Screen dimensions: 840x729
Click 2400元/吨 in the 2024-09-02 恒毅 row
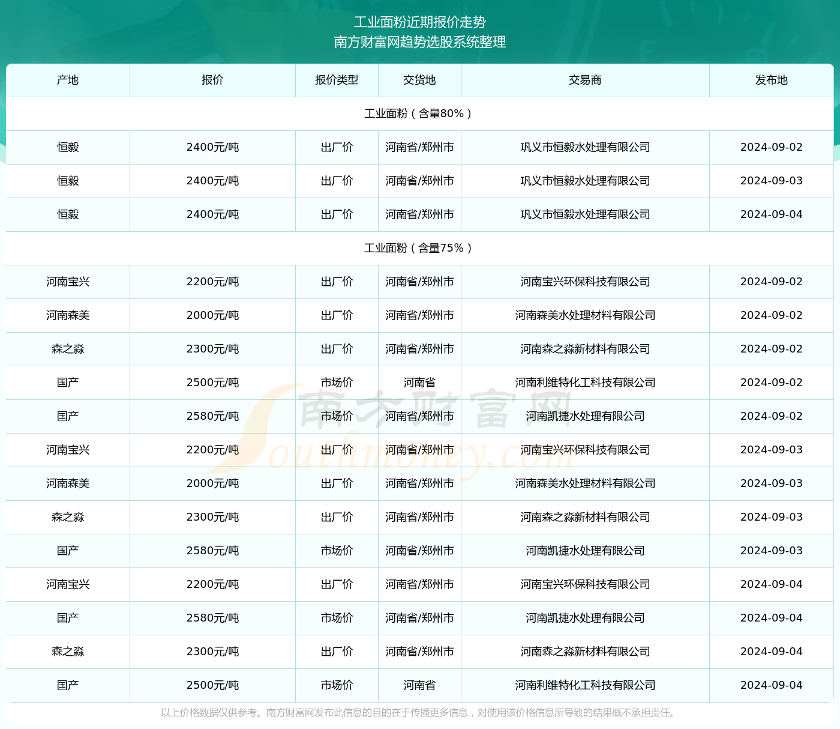click(x=212, y=147)
